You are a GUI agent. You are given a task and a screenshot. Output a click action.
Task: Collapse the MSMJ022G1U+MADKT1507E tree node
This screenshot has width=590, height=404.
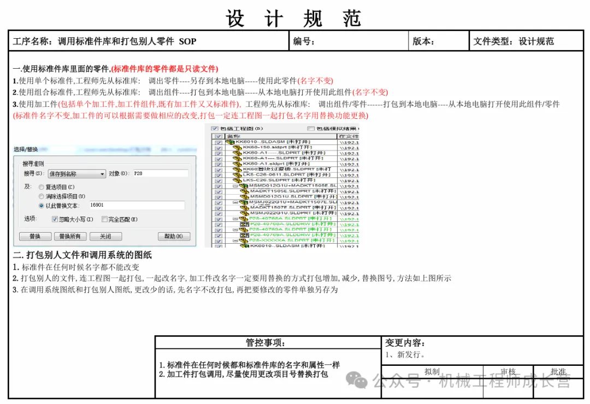point(235,202)
